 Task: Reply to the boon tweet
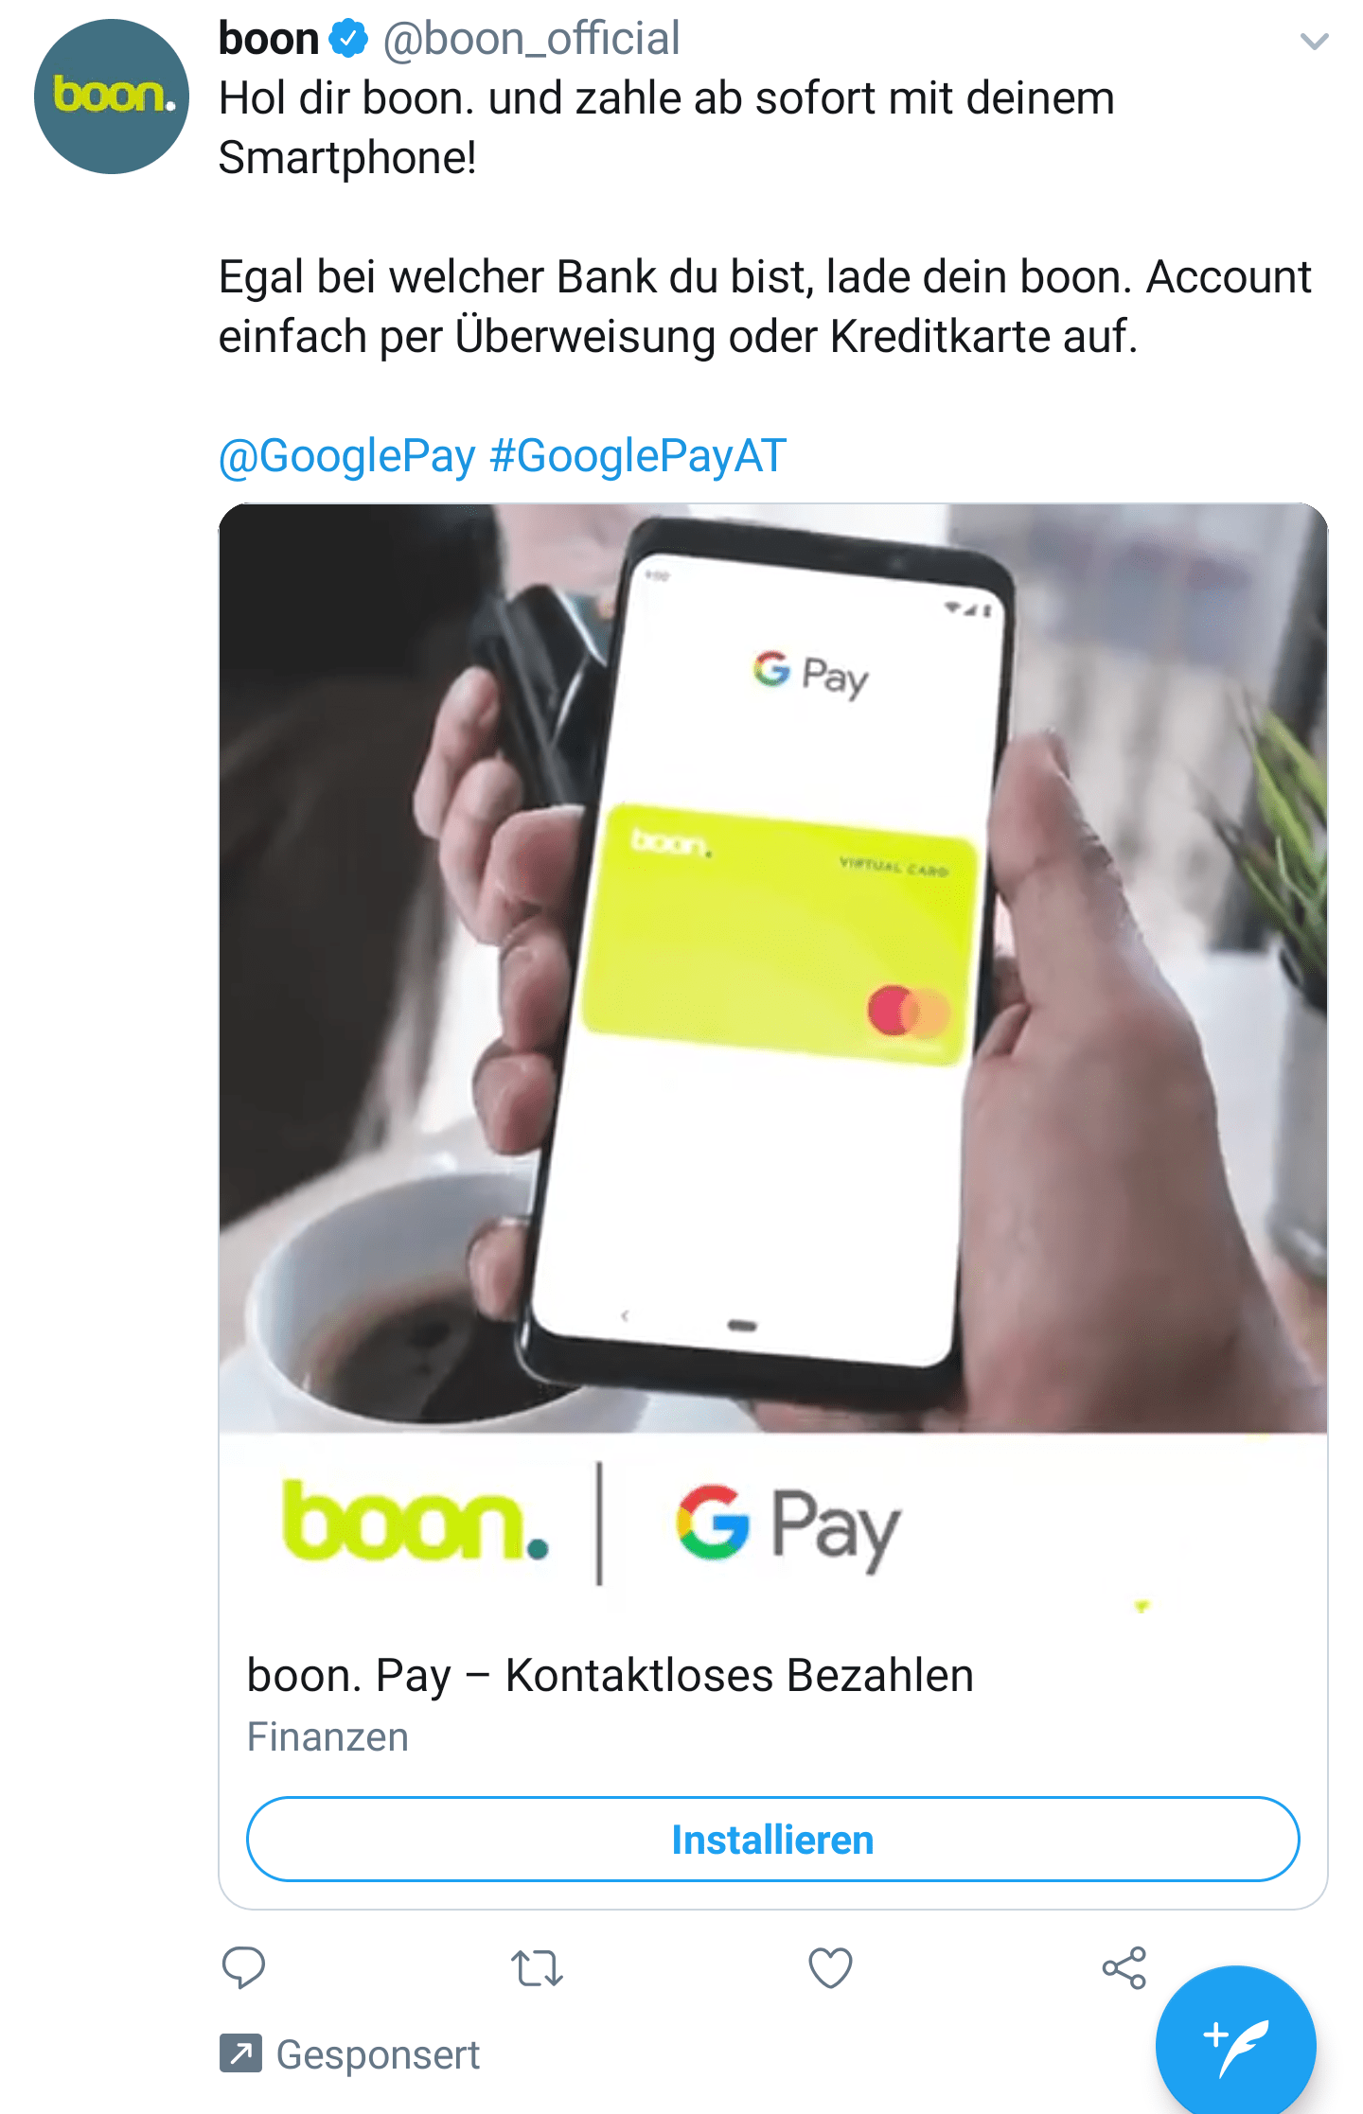point(243,1968)
